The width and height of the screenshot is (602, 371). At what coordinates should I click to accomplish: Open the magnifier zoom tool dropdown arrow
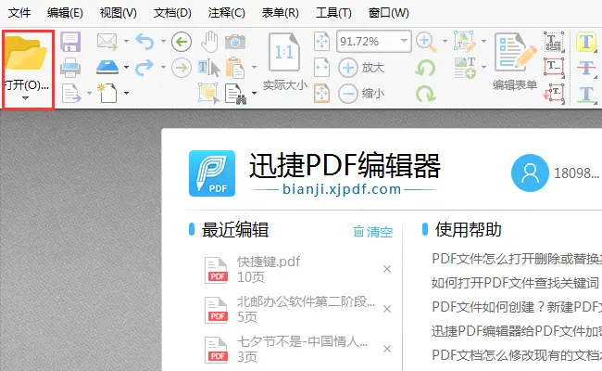(x=445, y=41)
